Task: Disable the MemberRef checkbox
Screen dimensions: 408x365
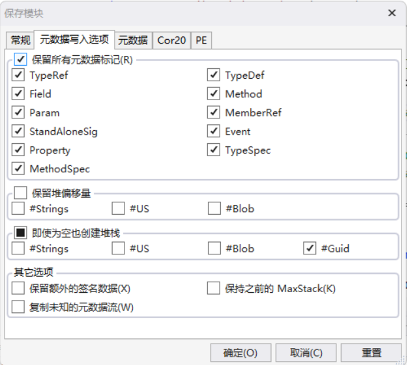Action: 214,113
